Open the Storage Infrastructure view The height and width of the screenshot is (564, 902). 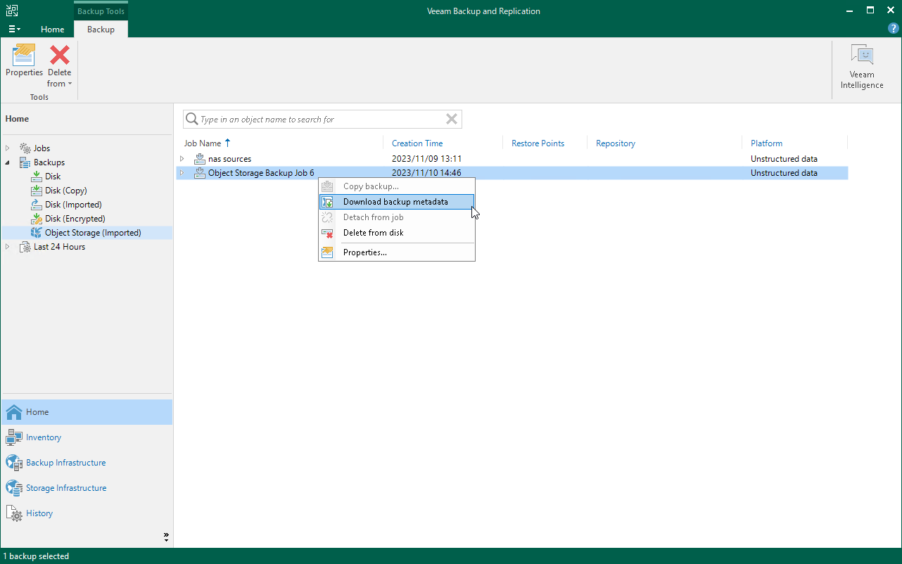coord(66,487)
